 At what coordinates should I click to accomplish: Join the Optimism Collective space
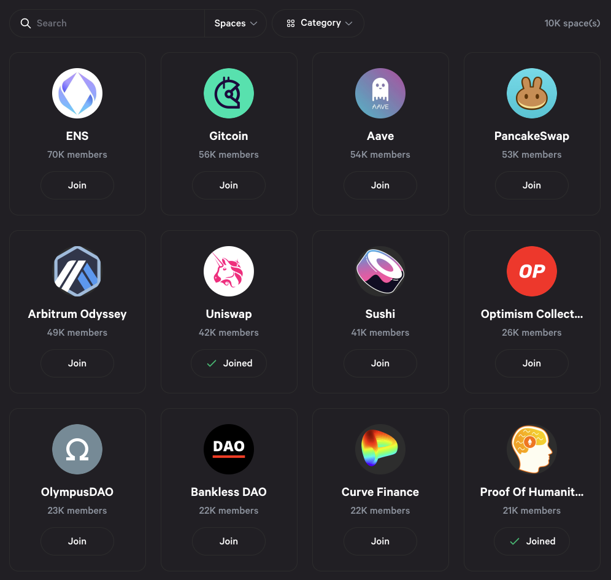point(532,363)
